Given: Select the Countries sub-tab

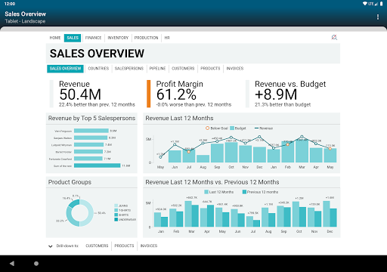Looking at the screenshot, I should 98,69.
